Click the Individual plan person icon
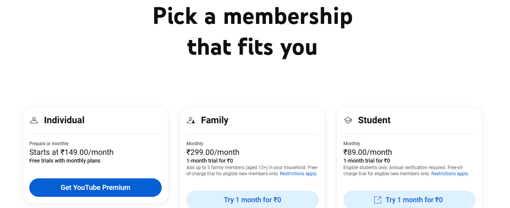The image size is (510, 208). [34, 120]
